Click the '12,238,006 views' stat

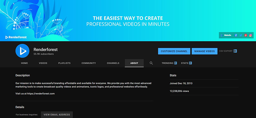[179, 91]
